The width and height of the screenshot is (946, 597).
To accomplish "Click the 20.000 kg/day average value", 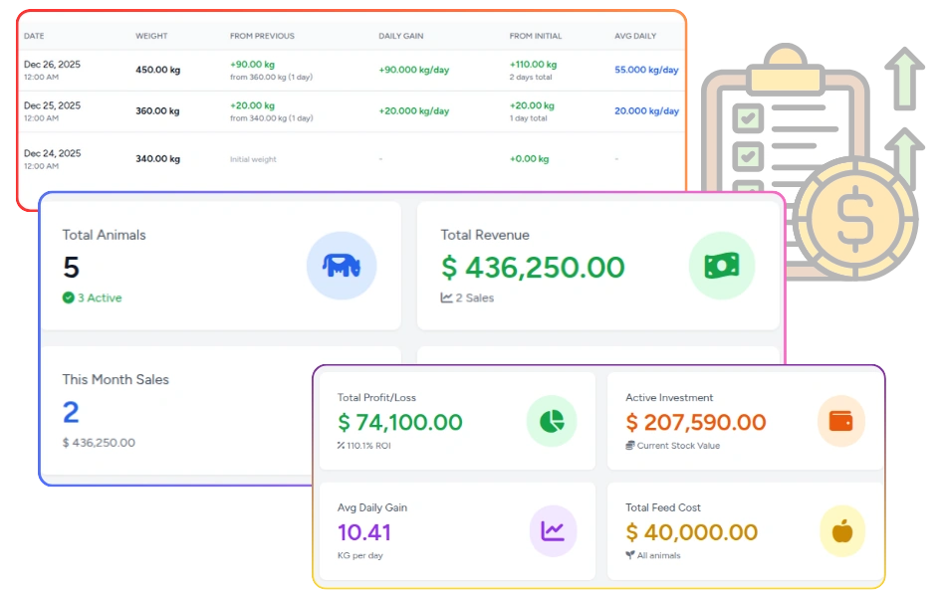I will [x=646, y=111].
